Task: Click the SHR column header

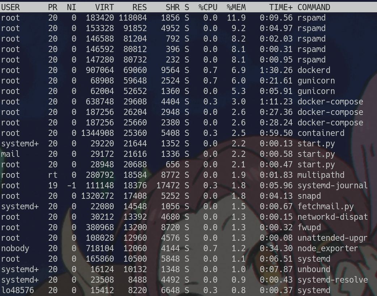Action: pos(173,8)
